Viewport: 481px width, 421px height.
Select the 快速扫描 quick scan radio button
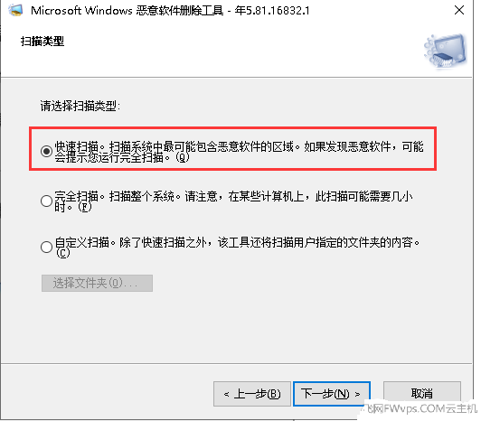46,151
